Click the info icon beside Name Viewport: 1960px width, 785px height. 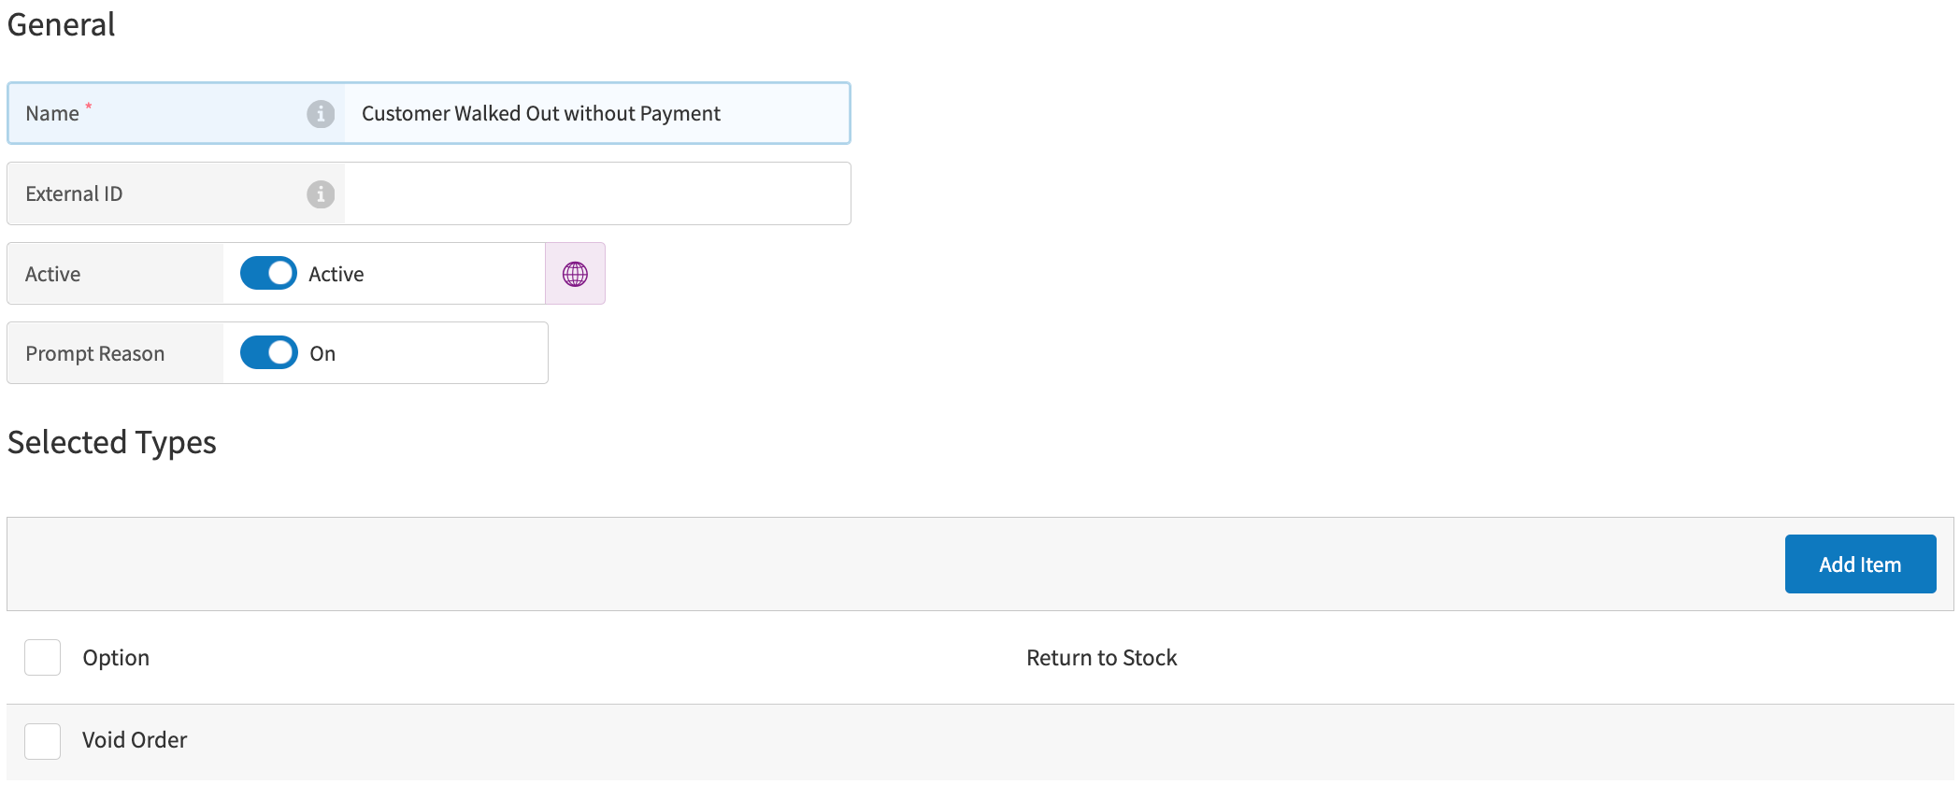point(321,114)
